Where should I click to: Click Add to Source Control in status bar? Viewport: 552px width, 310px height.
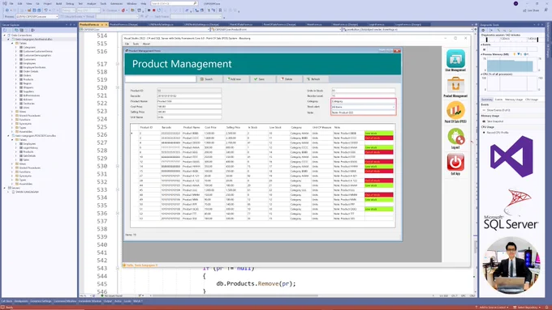click(493, 308)
